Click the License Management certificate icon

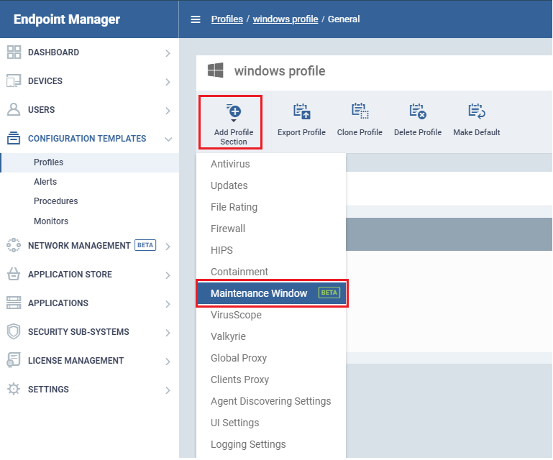coord(14,360)
